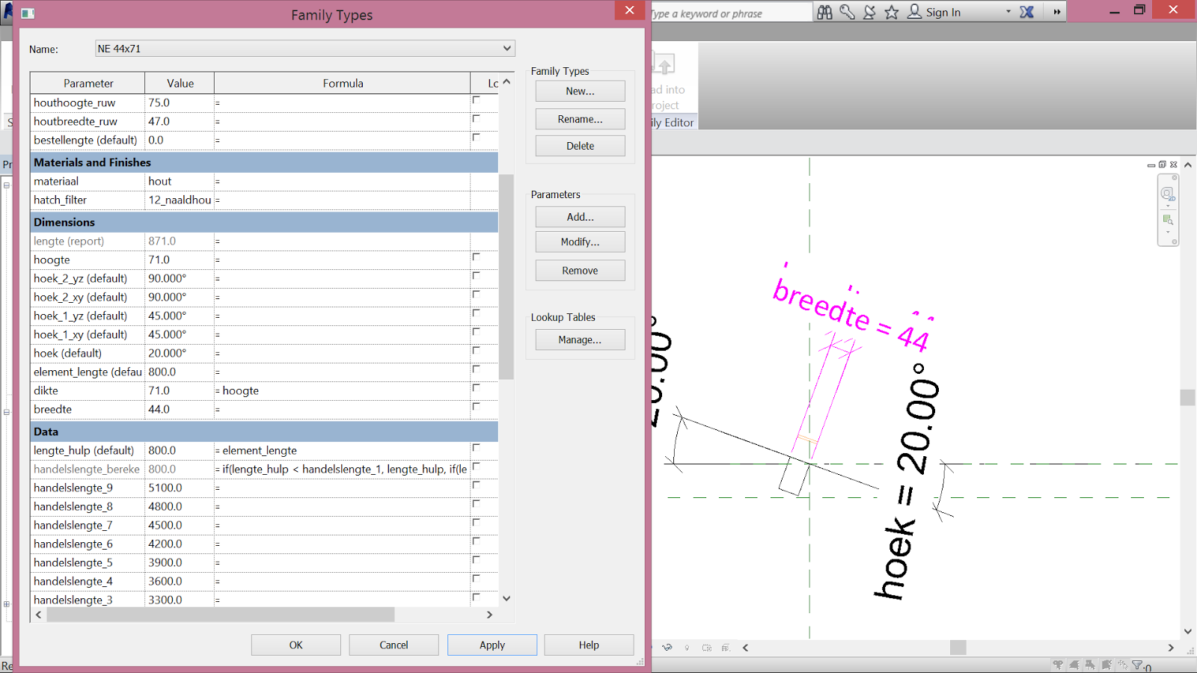Click the Reveal Hidden Elements lightbulb icon
The image size is (1197, 673).
[x=687, y=648]
